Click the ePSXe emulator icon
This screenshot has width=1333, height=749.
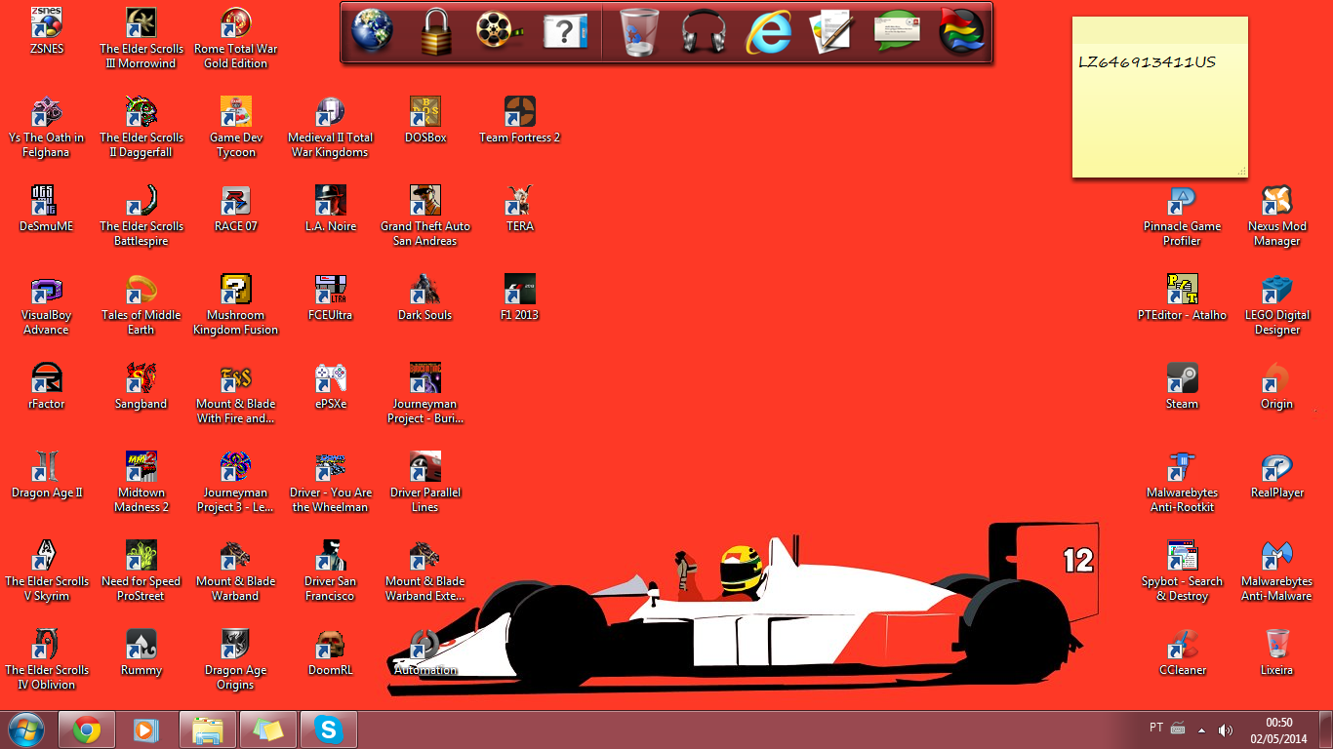[331, 377]
